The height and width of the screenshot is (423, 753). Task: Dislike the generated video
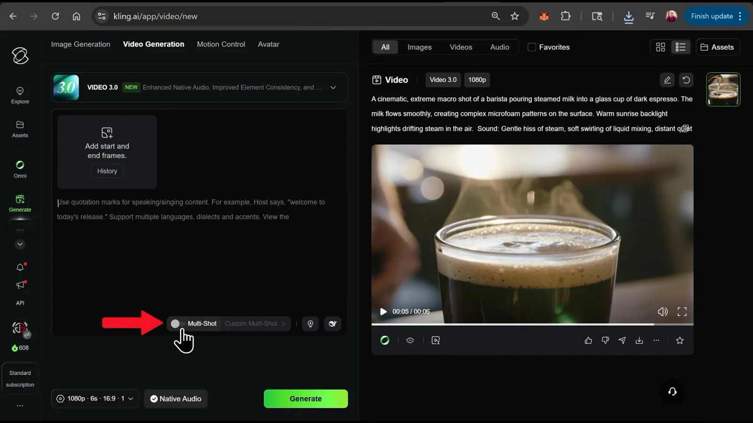[x=605, y=340]
